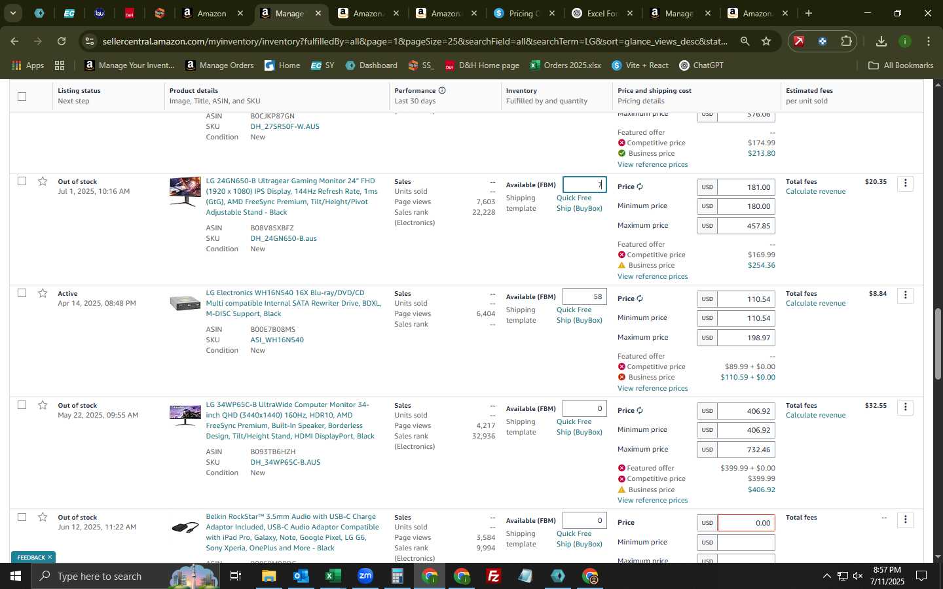Check the box for the LG 24GN650-B listing

point(22,181)
